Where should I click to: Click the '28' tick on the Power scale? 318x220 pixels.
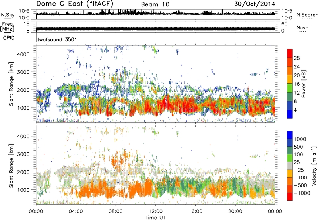point(297,58)
